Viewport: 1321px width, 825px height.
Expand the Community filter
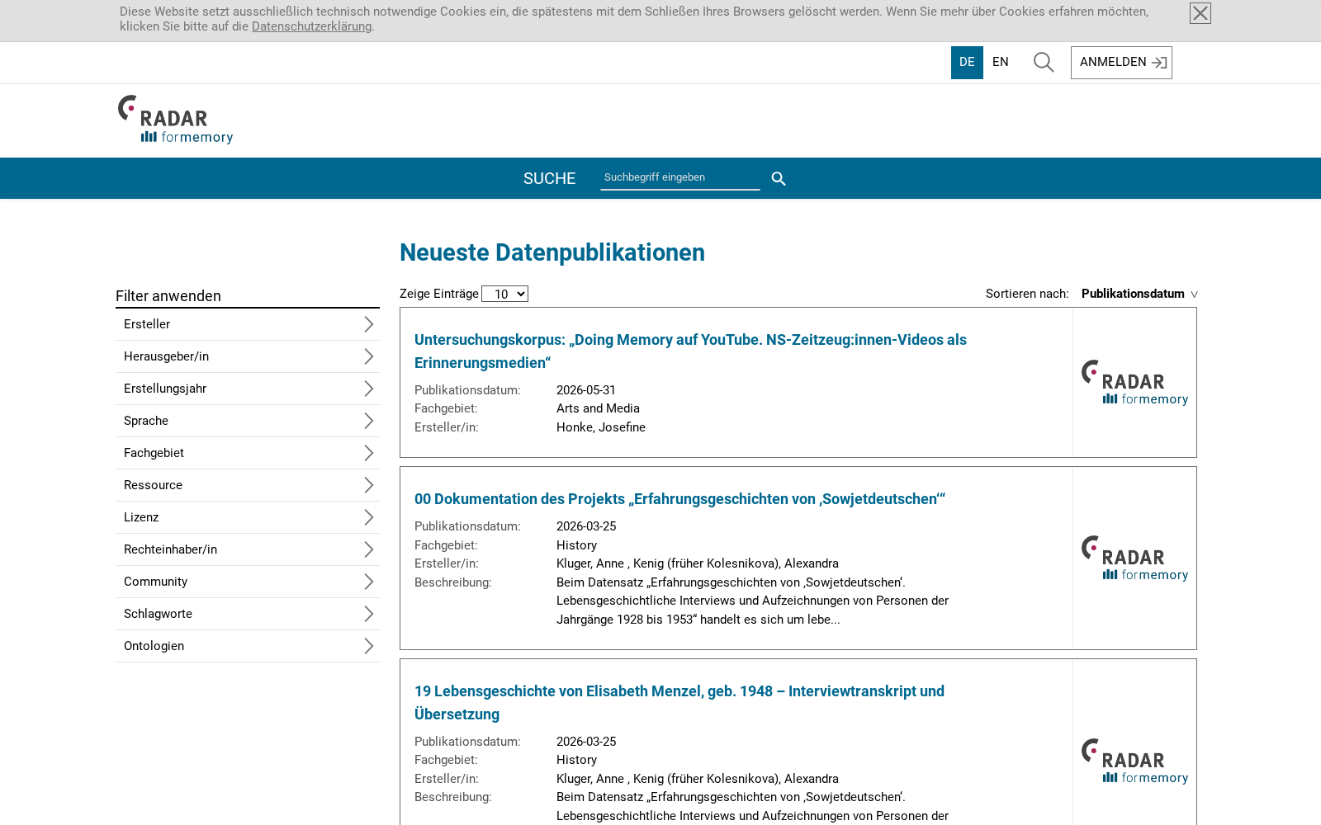pyautogui.click(x=248, y=582)
